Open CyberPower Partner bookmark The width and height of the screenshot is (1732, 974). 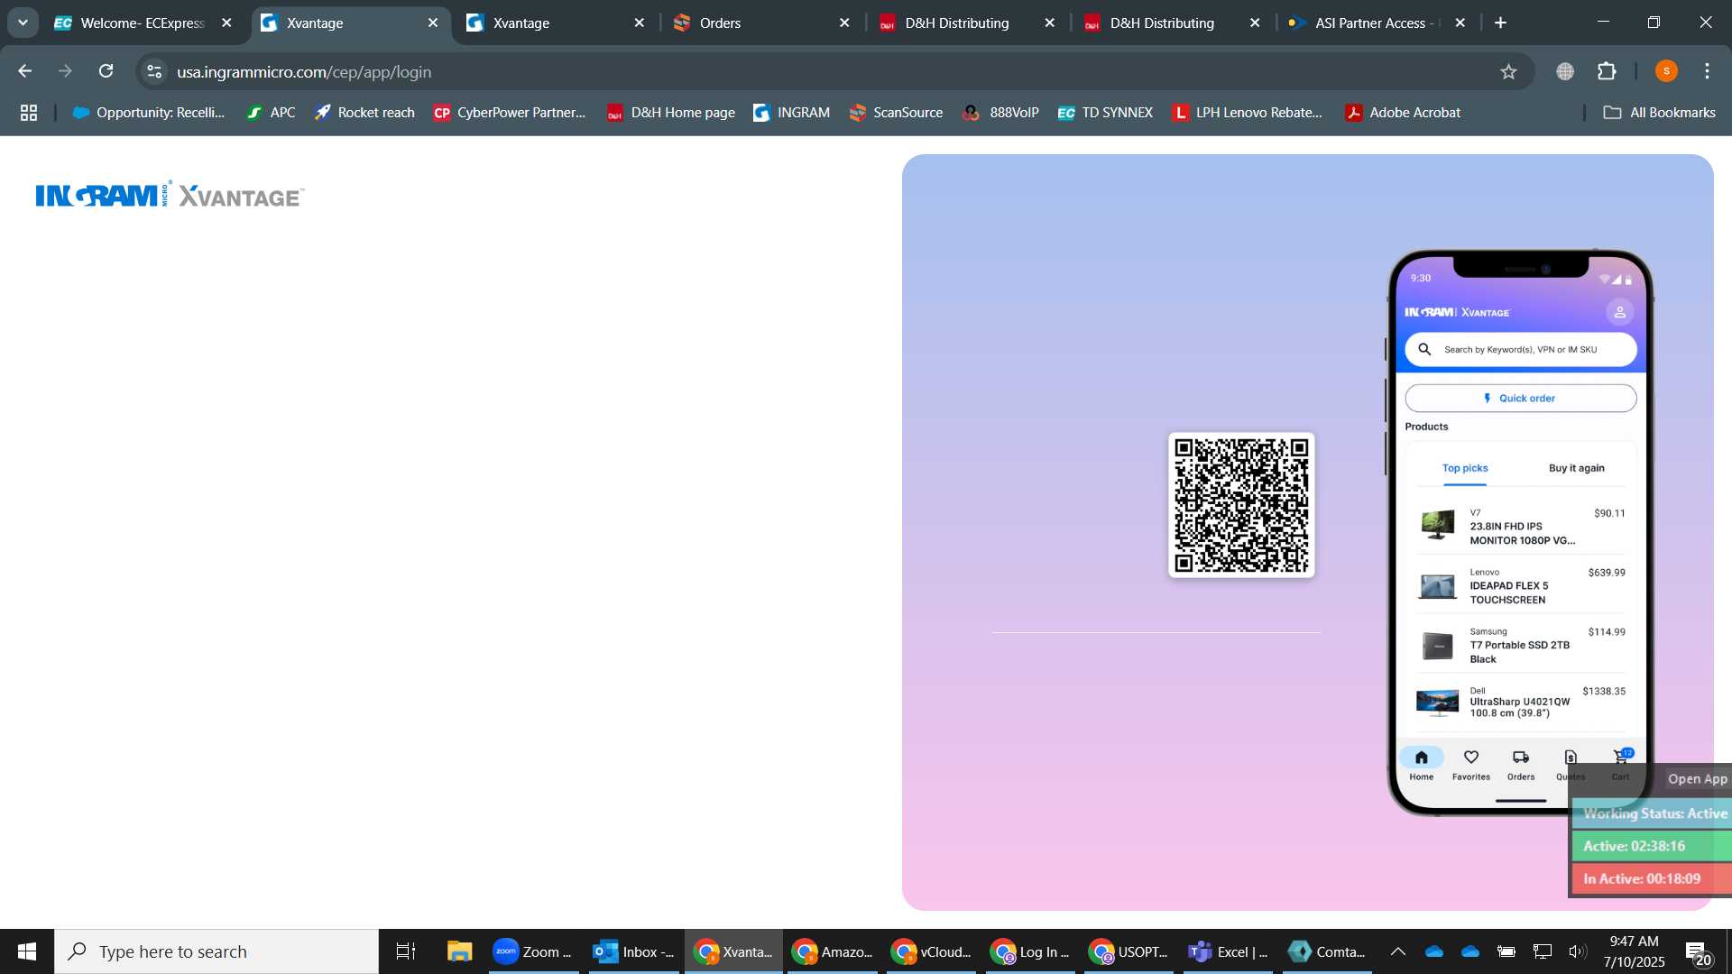pyautogui.click(x=510, y=113)
